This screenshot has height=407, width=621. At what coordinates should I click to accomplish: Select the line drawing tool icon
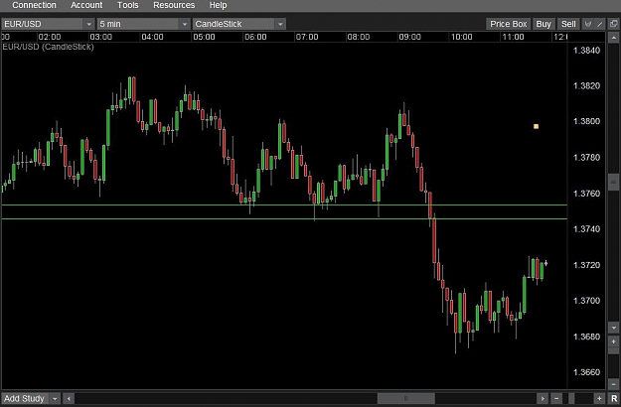(599, 24)
